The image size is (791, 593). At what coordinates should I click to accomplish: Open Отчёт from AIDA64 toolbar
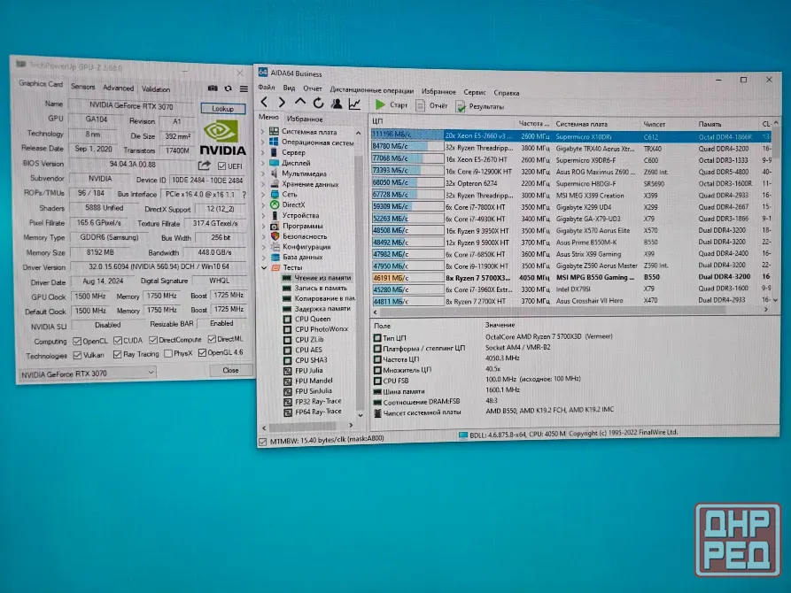[432, 105]
